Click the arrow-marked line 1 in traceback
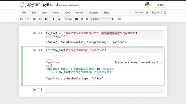Screen dimensions: 186x104 coord(78,72)
